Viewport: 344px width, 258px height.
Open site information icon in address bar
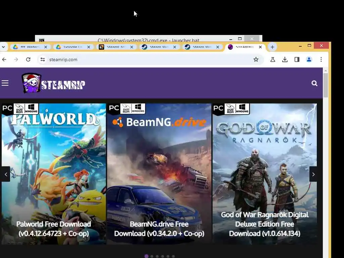pos(43,59)
